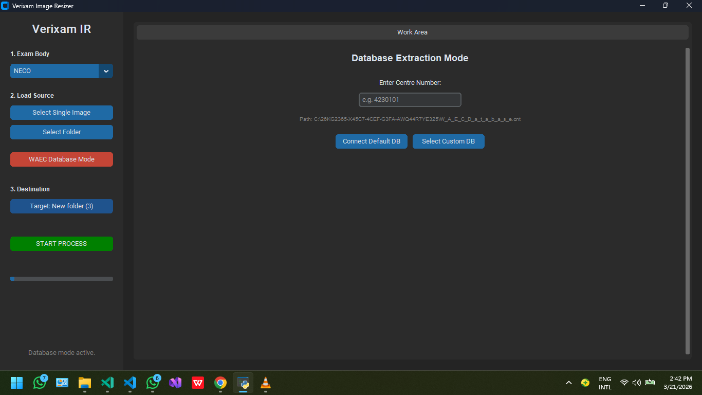The image size is (702, 395).
Task: Open Wi-Fi network settings icon
Action: pyautogui.click(x=624, y=383)
